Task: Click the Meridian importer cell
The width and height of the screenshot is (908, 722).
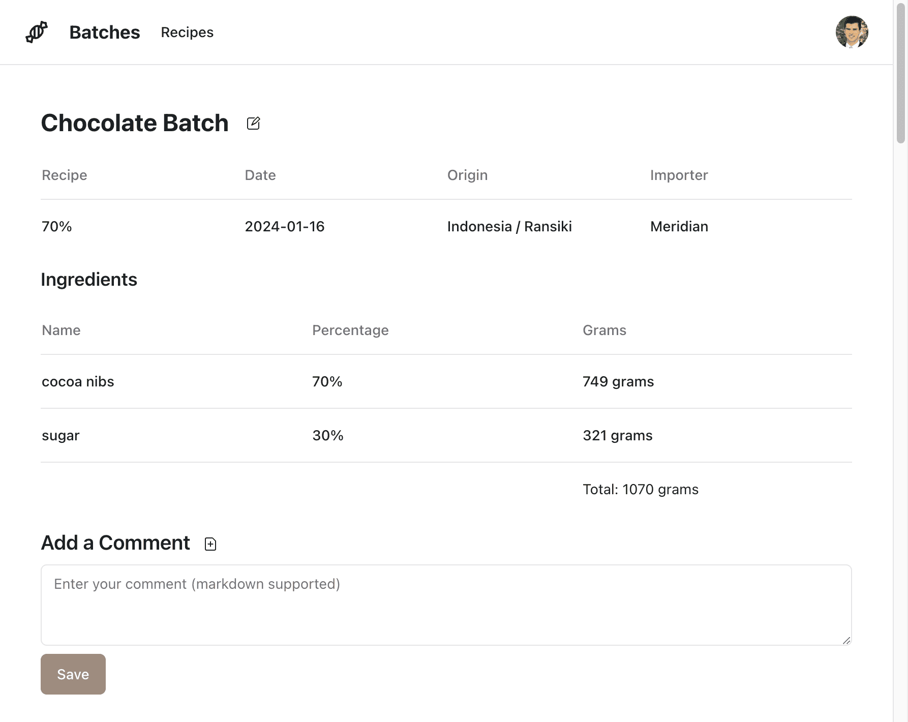Action: pyautogui.click(x=679, y=226)
